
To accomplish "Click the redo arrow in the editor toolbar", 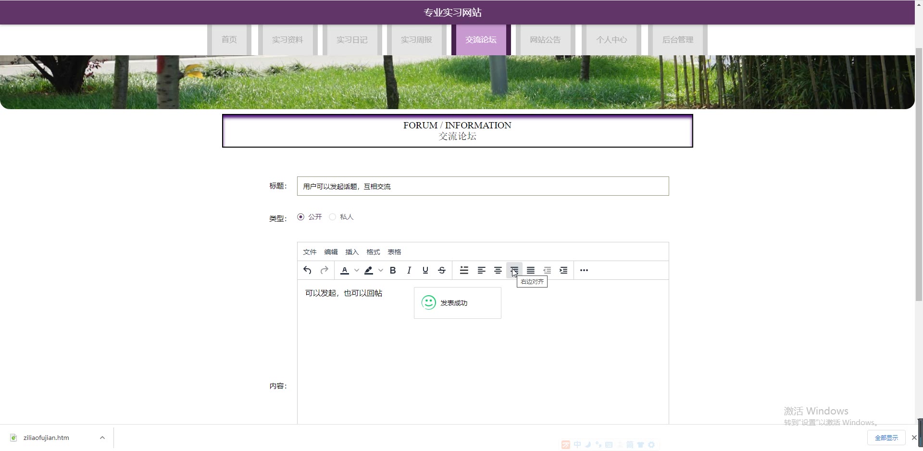I will pyautogui.click(x=324, y=270).
